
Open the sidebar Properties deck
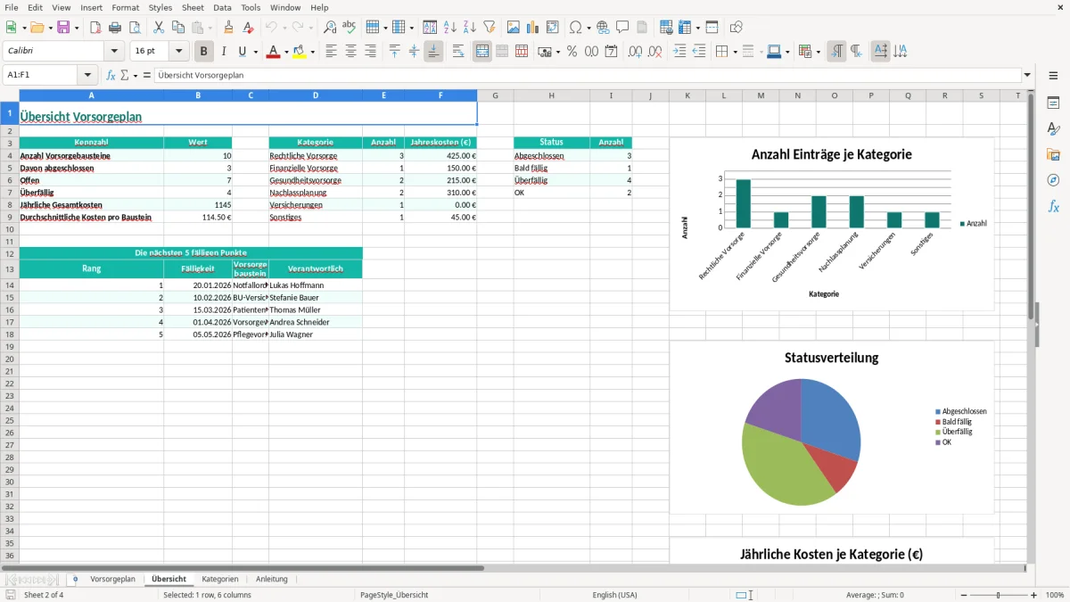click(x=1053, y=103)
